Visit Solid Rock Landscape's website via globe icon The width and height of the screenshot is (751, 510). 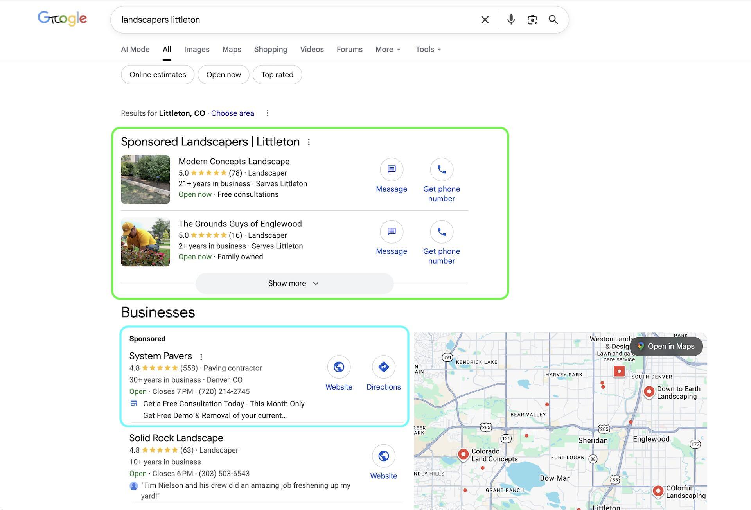[x=383, y=456]
